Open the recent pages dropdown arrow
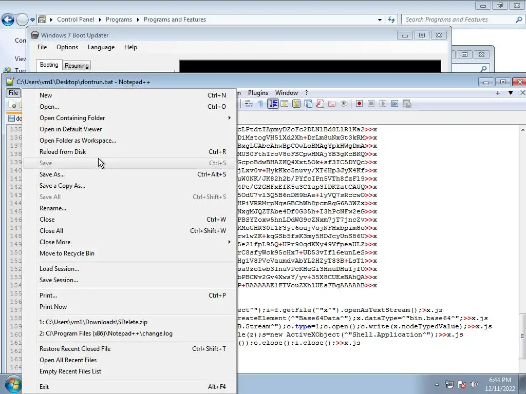The image size is (526, 394). 32,20
